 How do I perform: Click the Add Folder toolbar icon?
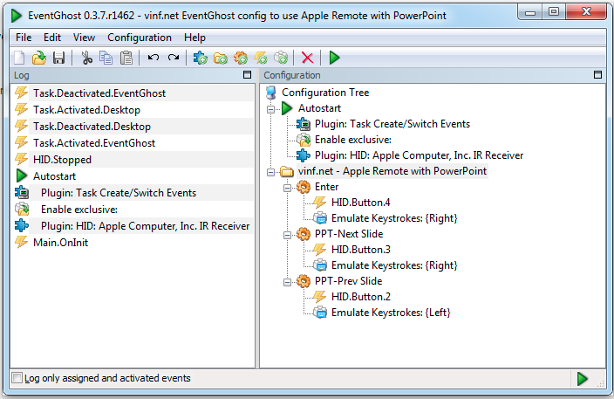coord(221,58)
